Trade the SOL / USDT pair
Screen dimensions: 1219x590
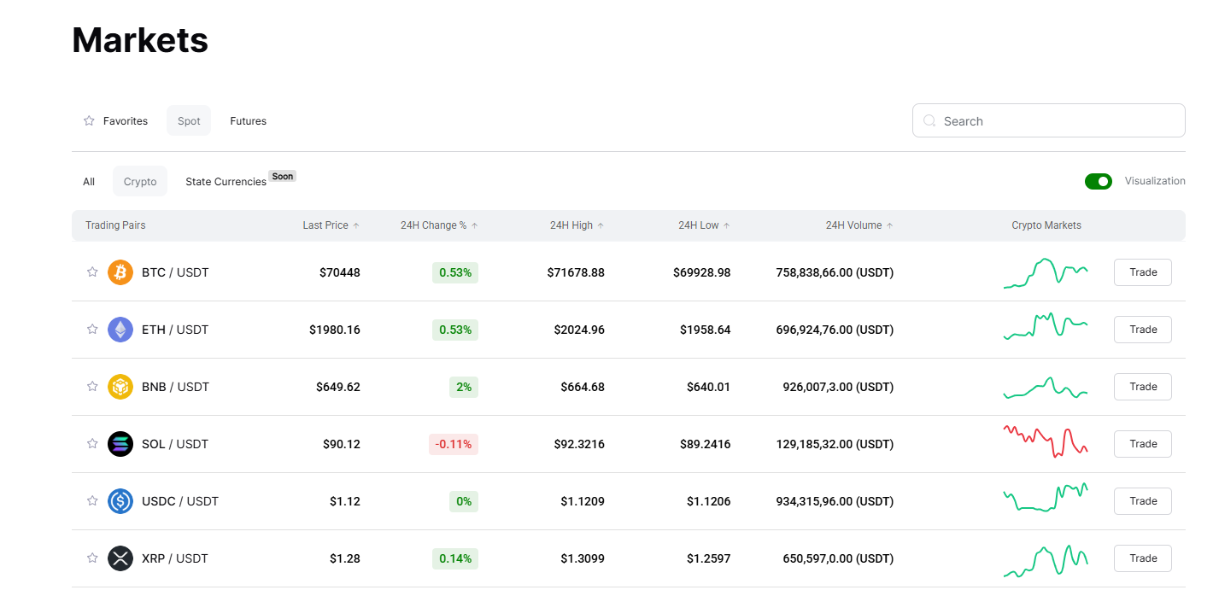(1143, 444)
